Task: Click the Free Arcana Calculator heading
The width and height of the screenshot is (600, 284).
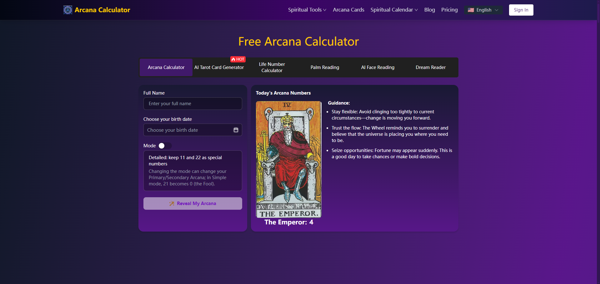Action: (298, 42)
